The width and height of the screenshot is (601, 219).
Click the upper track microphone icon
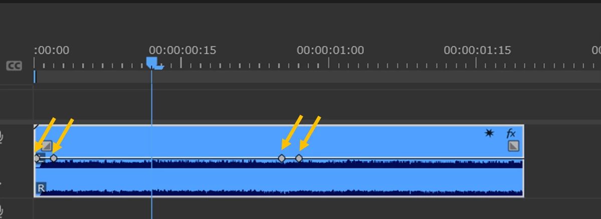click(2, 137)
